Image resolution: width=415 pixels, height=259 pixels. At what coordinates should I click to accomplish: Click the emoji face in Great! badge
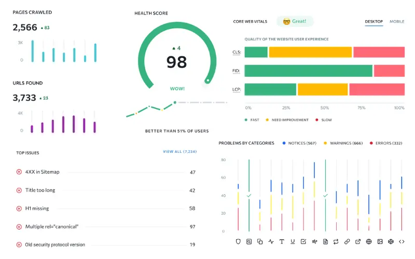286,21
